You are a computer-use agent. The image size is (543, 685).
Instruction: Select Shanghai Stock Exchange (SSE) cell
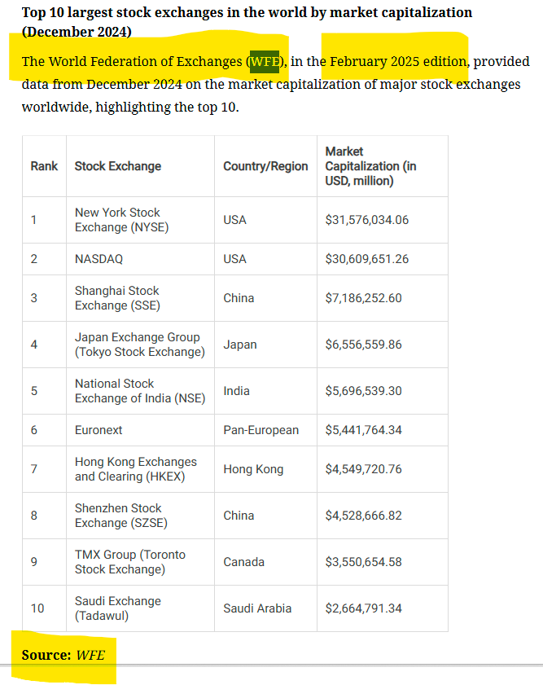[140, 298]
